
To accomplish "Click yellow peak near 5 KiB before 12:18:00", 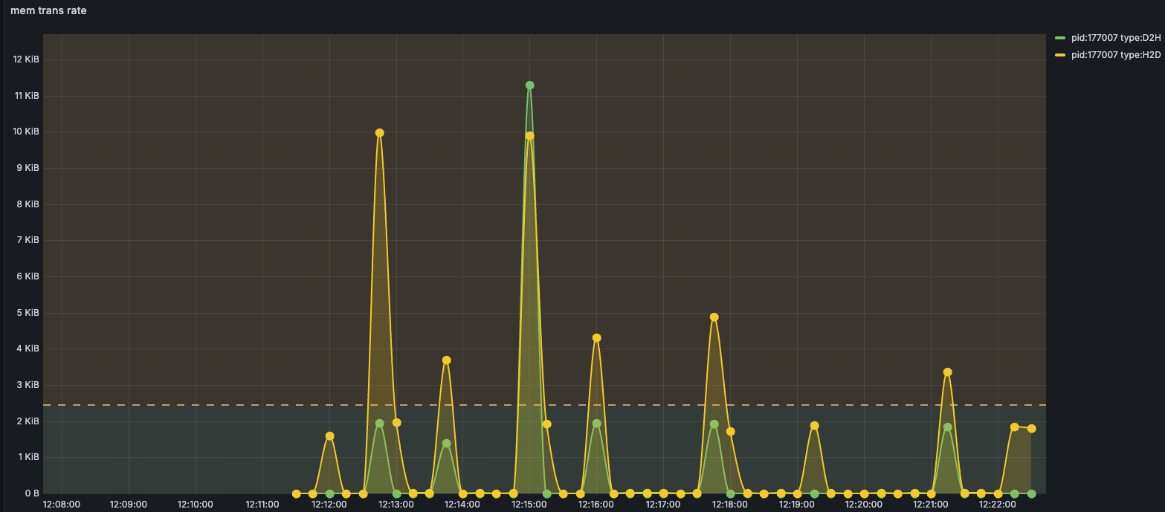I will point(714,317).
